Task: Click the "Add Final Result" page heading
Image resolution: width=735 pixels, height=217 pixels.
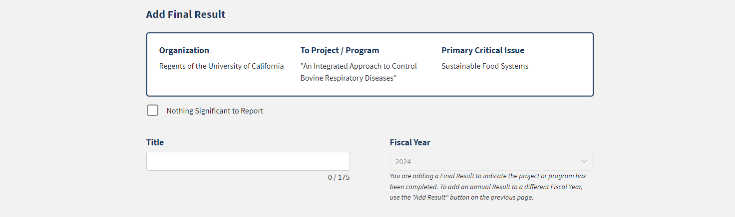Action: click(x=186, y=14)
